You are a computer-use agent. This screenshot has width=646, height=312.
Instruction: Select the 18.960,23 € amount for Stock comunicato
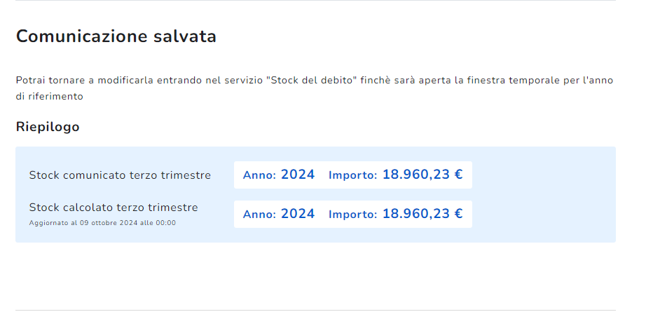(422, 175)
